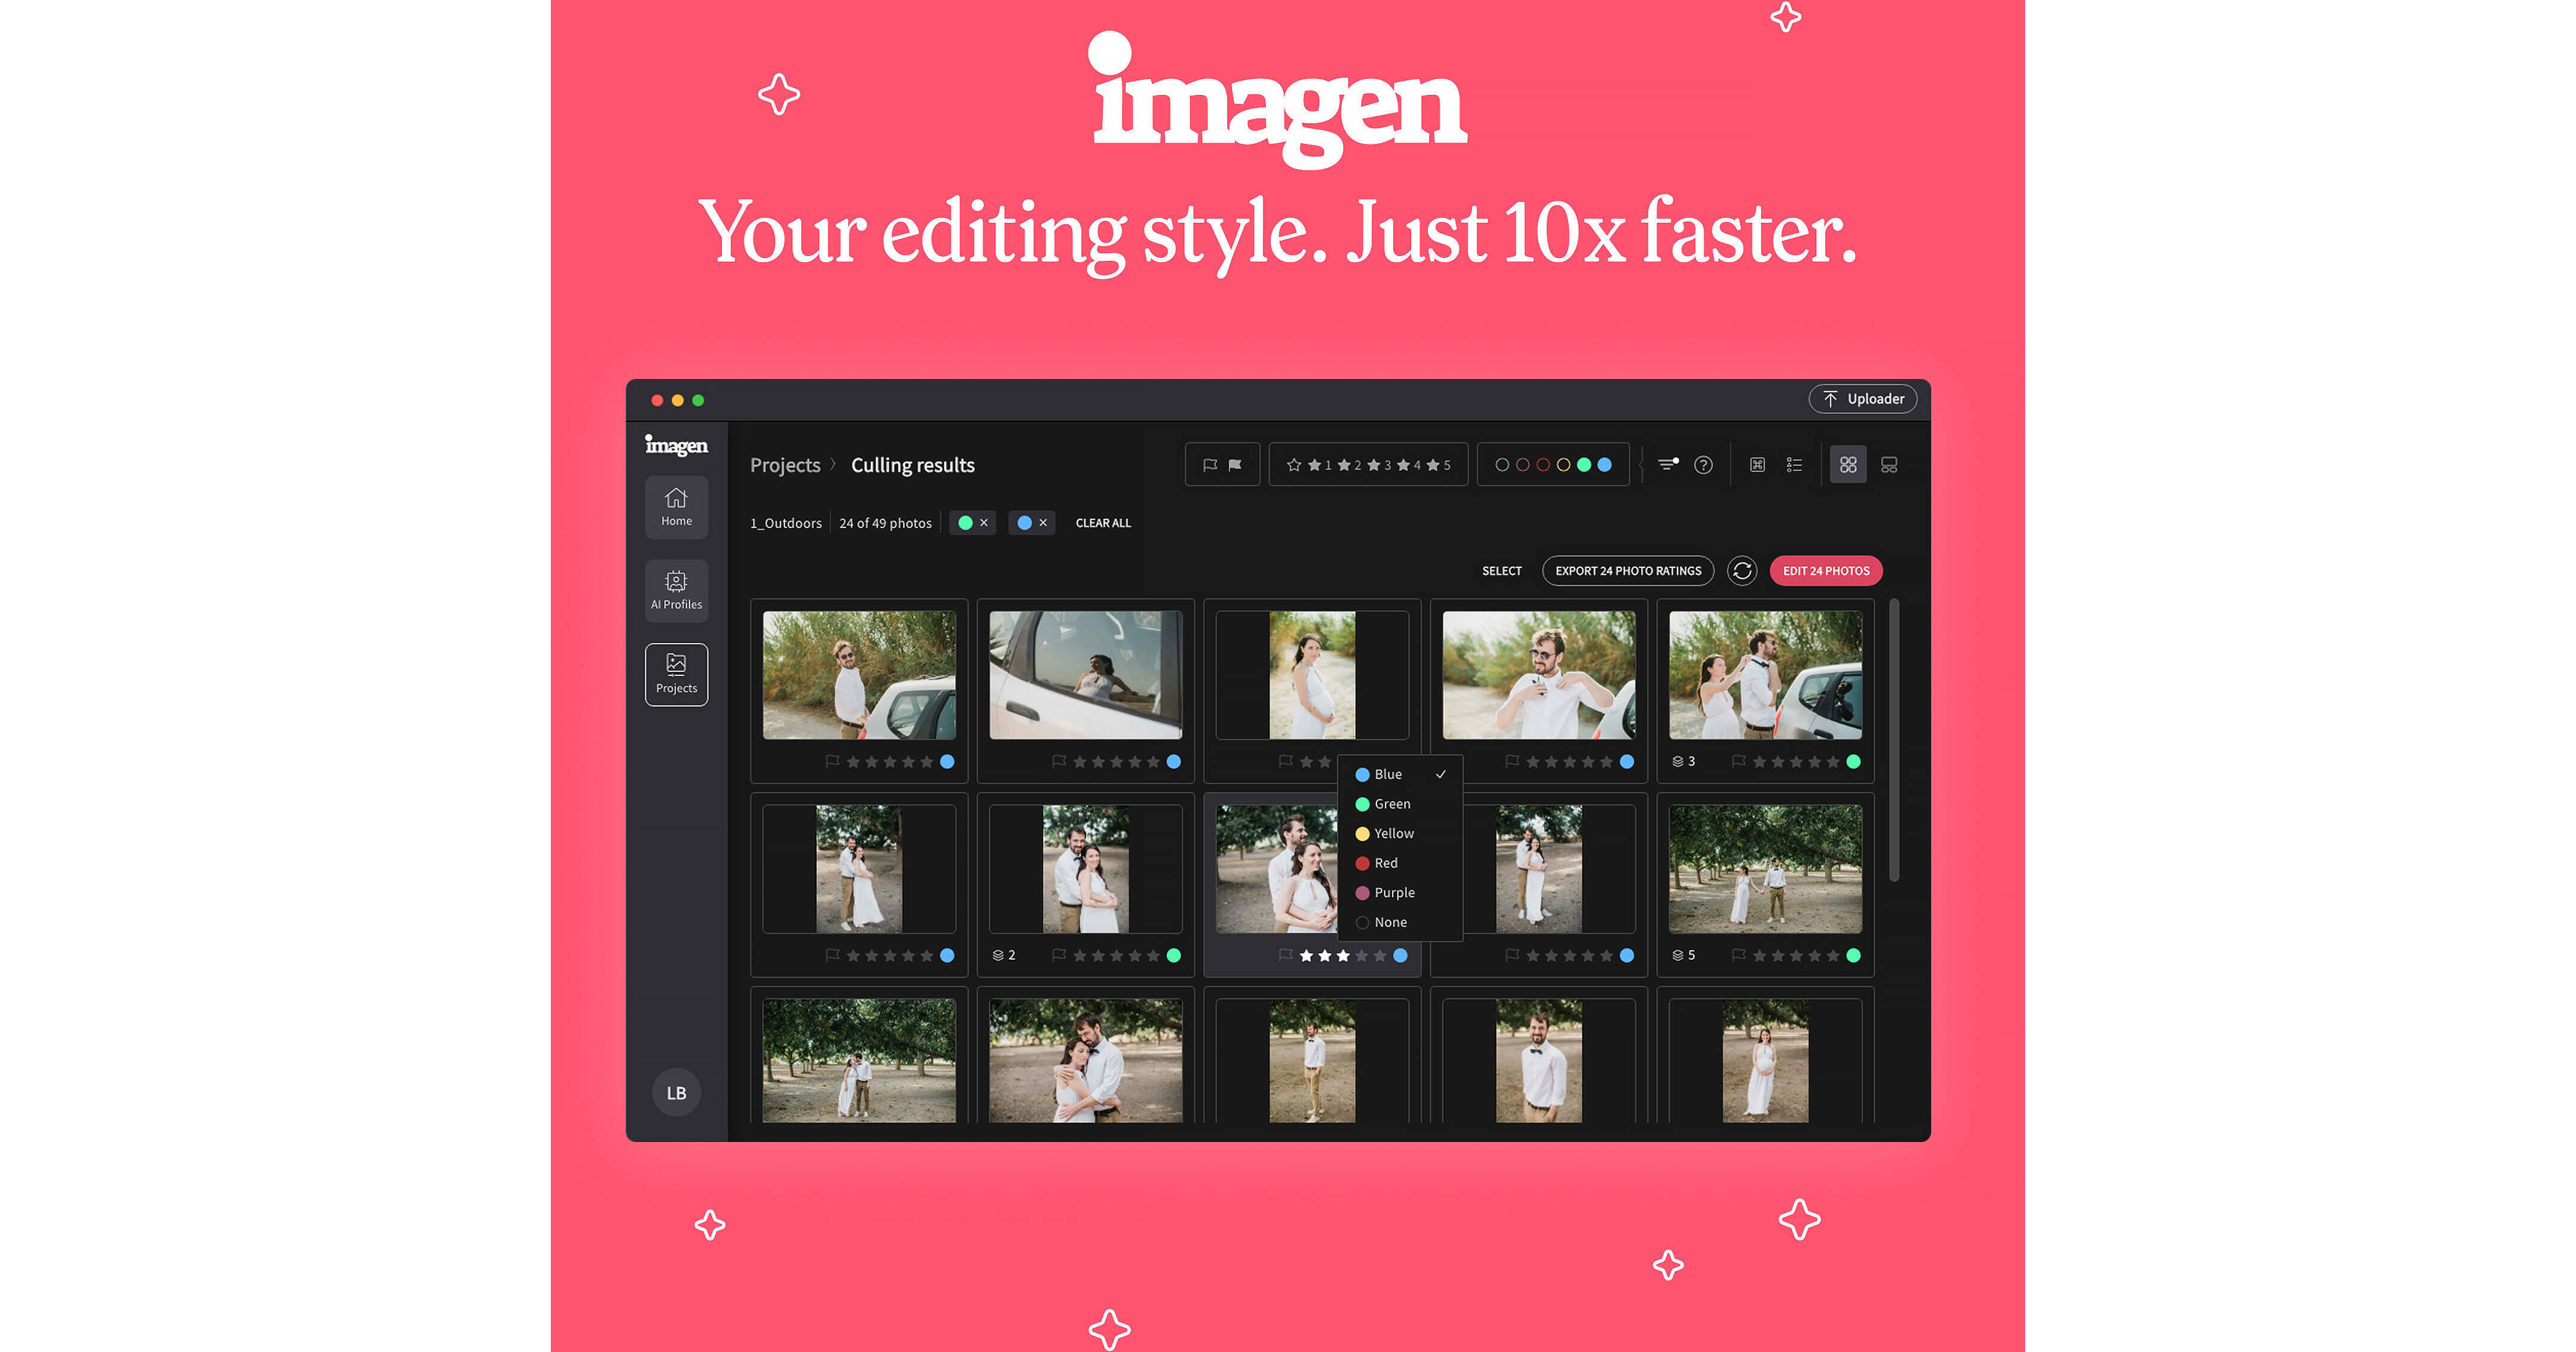Toggle the 2-star rating filter
The height and width of the screenshot is (1352, 2576).
[x=1350, y=465]
